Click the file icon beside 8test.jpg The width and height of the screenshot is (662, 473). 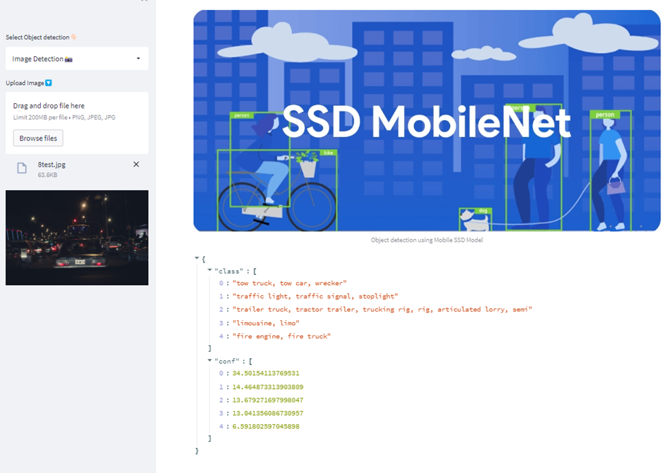pos(22,168)
